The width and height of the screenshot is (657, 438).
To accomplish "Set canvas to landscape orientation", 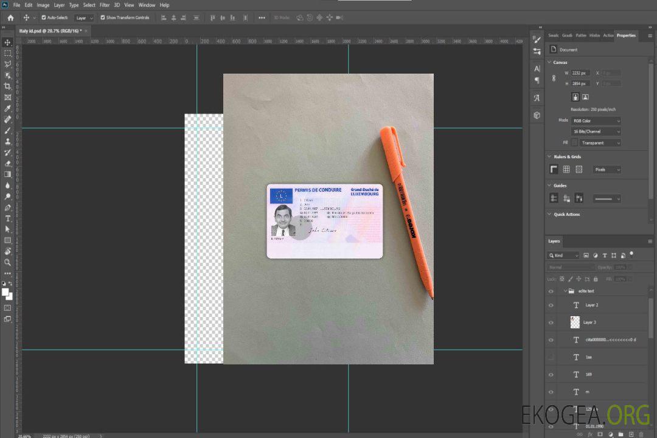I will click(x=585, y=97).
